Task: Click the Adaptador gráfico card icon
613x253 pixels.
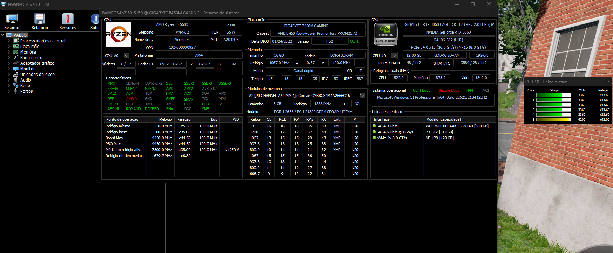Action: tap(16, 63)
